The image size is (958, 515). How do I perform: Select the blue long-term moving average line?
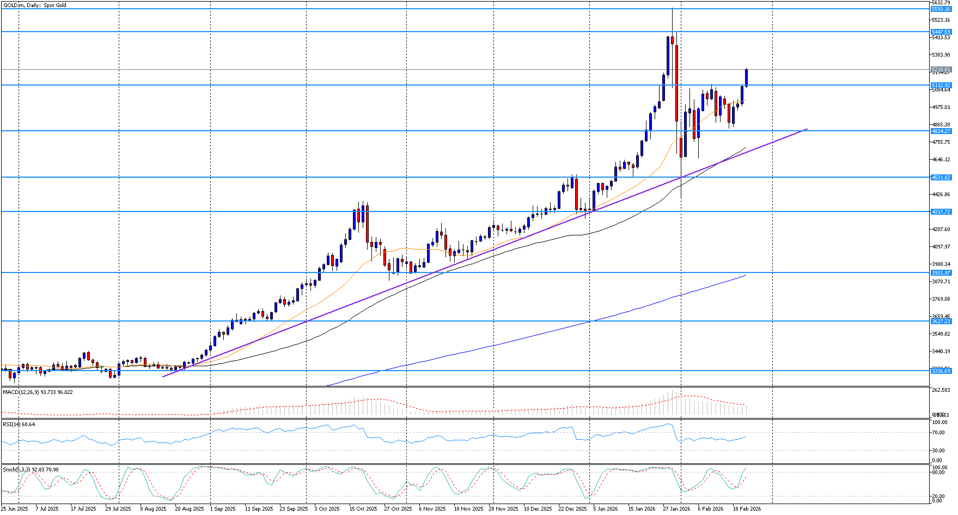click(x=545, y=333)
